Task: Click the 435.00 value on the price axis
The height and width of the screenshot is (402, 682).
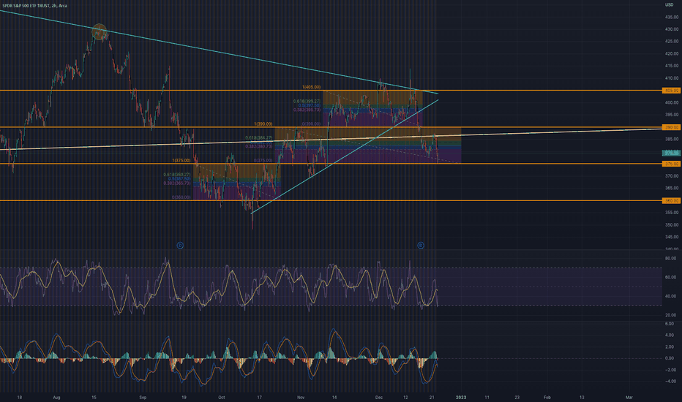Action: tap(672, 17)
